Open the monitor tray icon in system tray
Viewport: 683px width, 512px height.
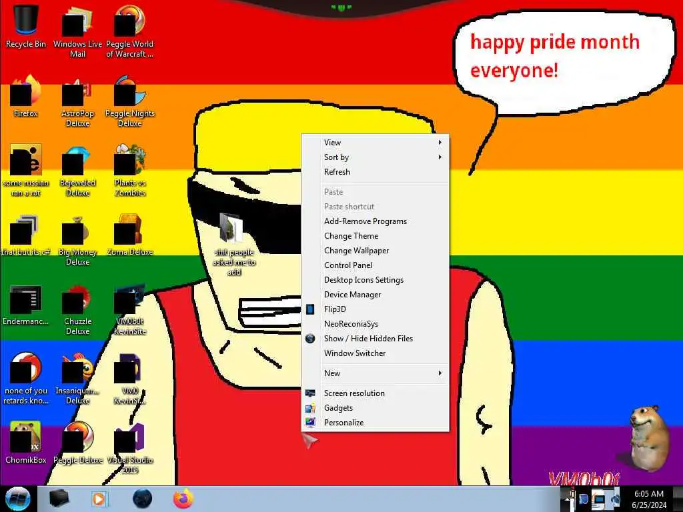click(x=599, y=500)
